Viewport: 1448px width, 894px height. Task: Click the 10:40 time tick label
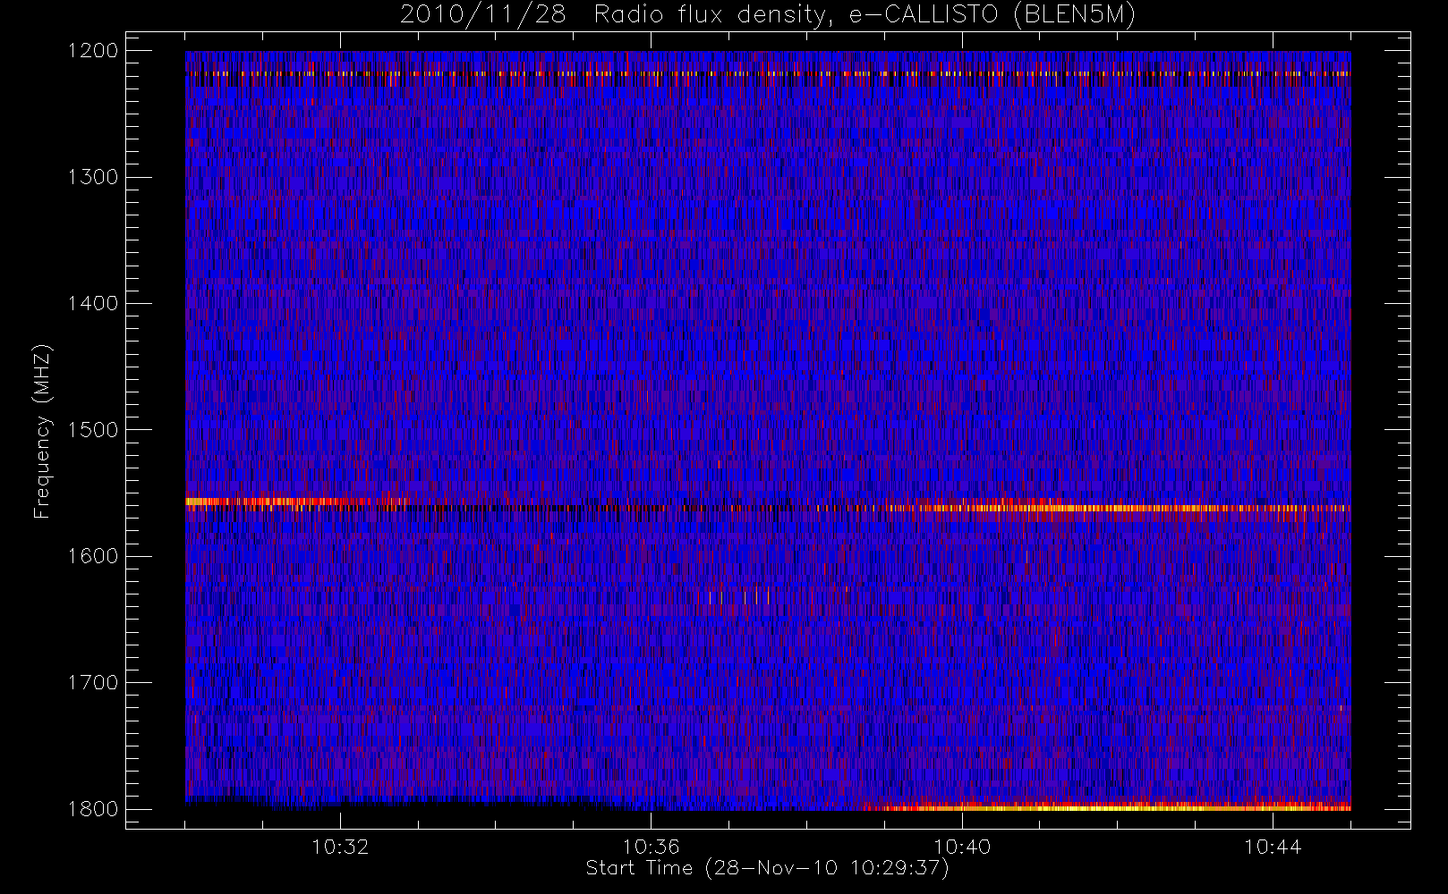click(962, 847)
